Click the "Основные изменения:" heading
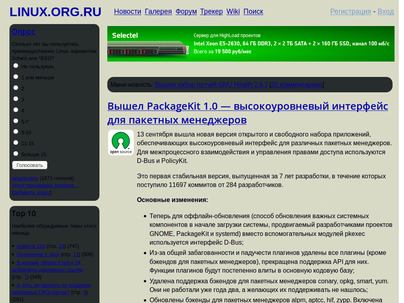 pos(172,200)
